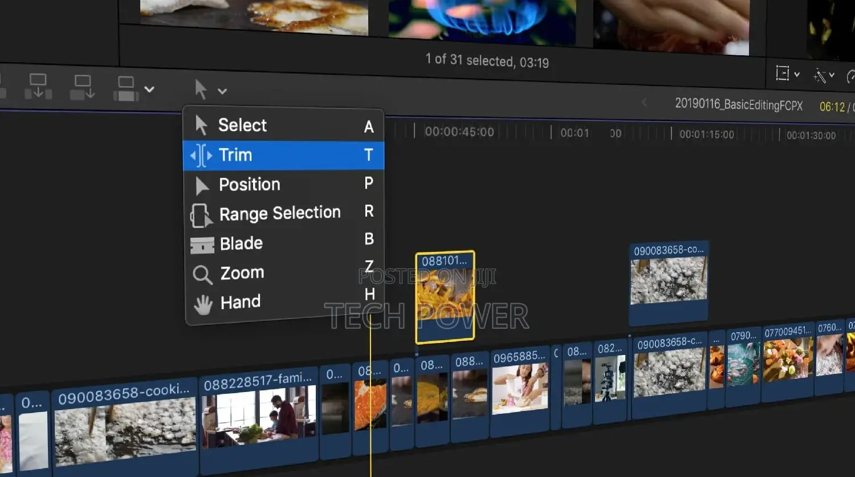Screen dimensions: 855x477
Task: Select timeline clip labeled 088...
Action: coord(469,397)
